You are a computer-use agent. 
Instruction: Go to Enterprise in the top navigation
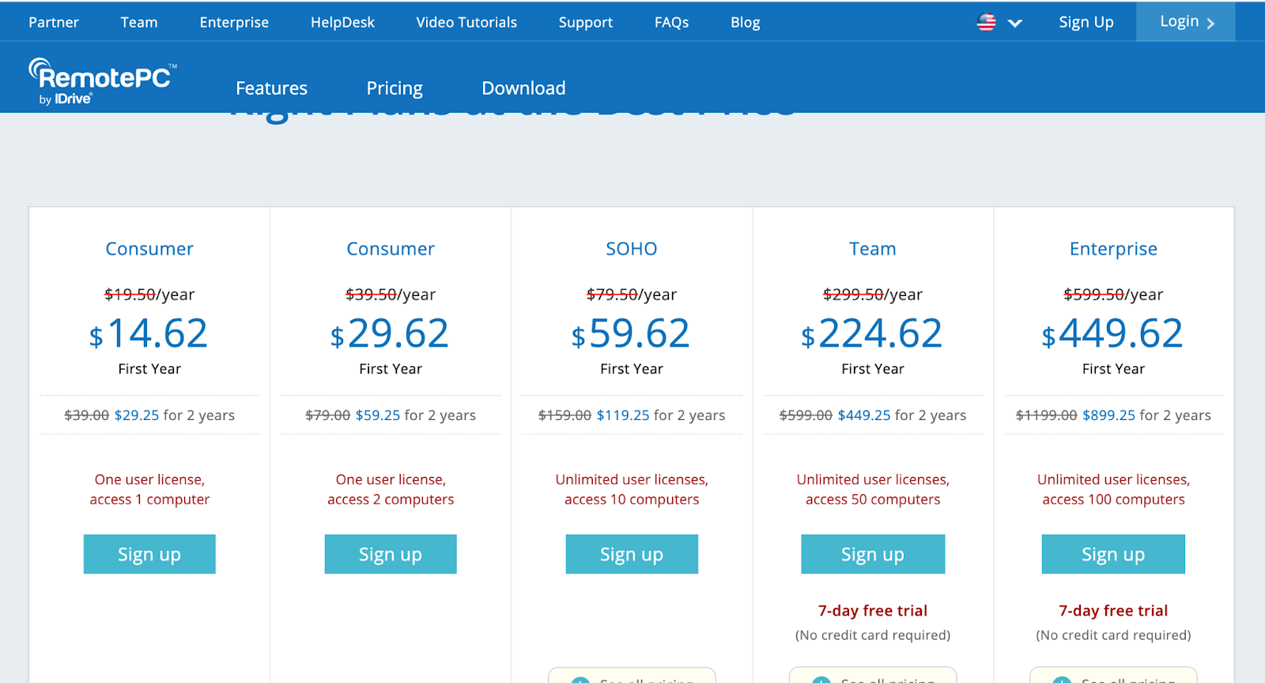click(x=234, y=22)
